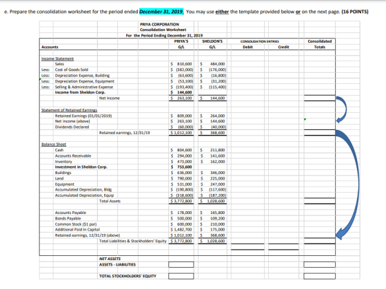386x289 pixels.
Task: Click Consolidated Total Stockholders' Equity answer box
Action: pos(319,276)
